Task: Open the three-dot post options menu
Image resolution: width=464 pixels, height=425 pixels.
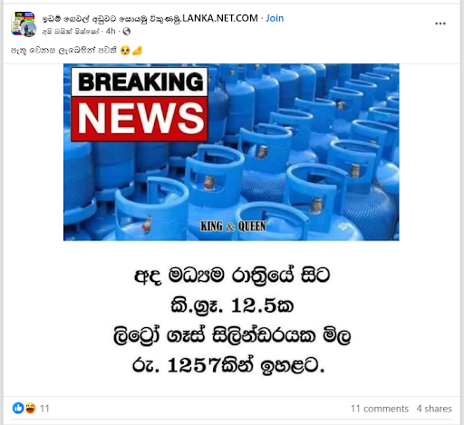Action: point(440,24)
